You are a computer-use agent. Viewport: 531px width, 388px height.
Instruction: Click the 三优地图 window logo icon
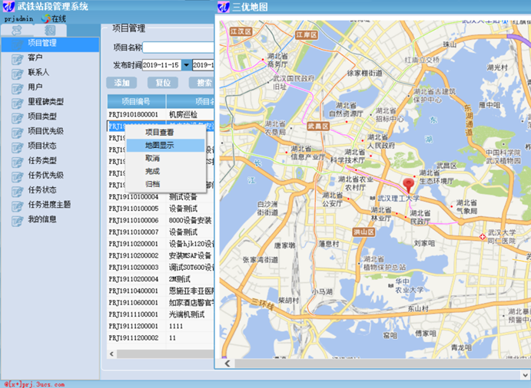click(x=224, y=7)
